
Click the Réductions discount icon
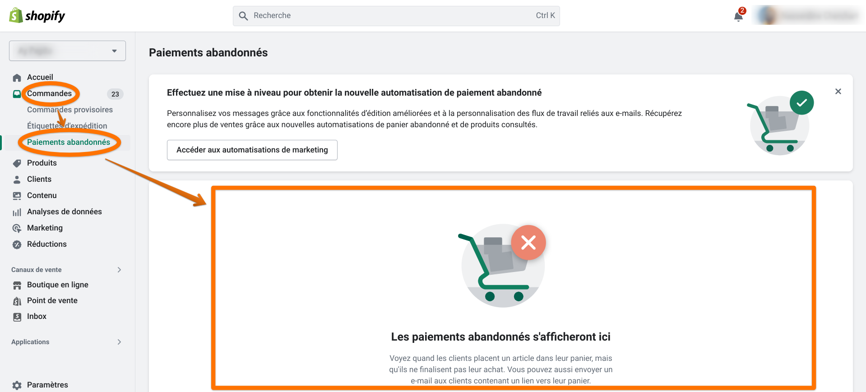[17, 244]
